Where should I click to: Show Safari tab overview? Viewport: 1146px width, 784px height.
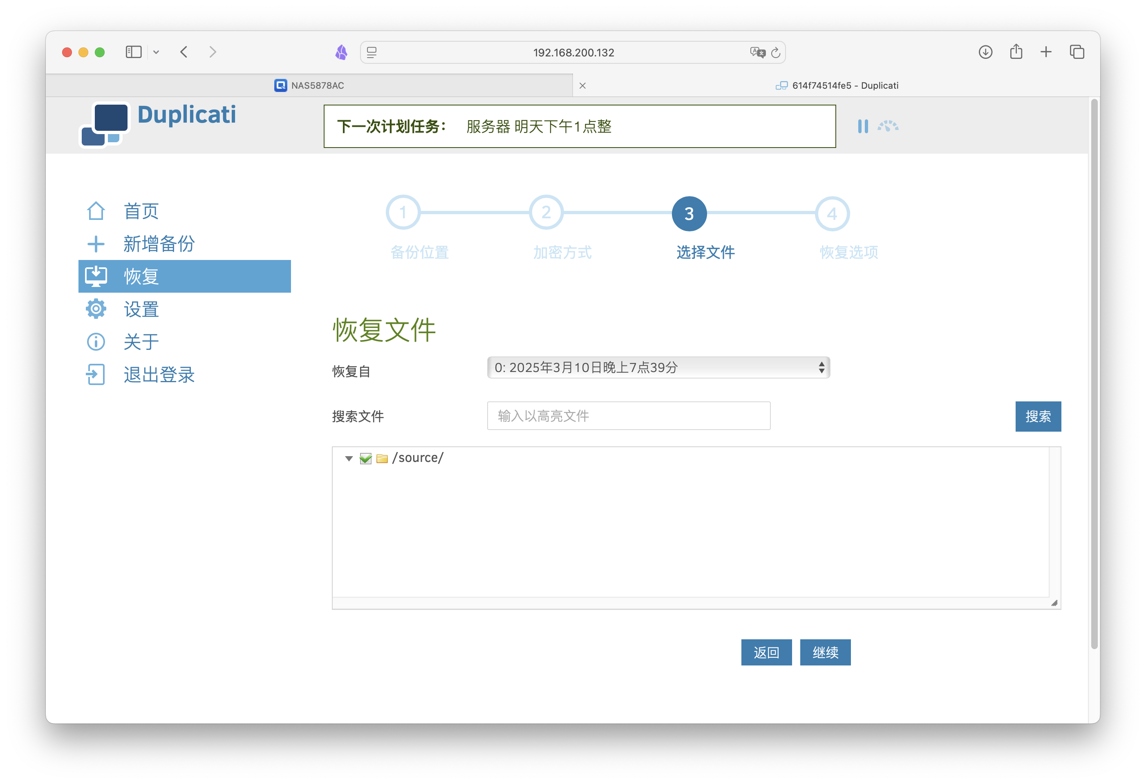1077,52
